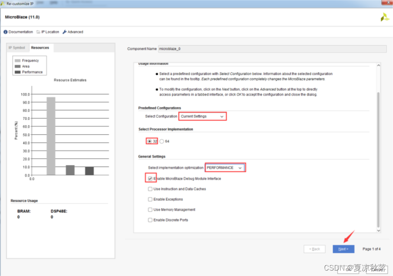Toggle Enable MicroBlaze Debug Module Interface
Viewport: 393px width, 276px height.
coord(150,179)
